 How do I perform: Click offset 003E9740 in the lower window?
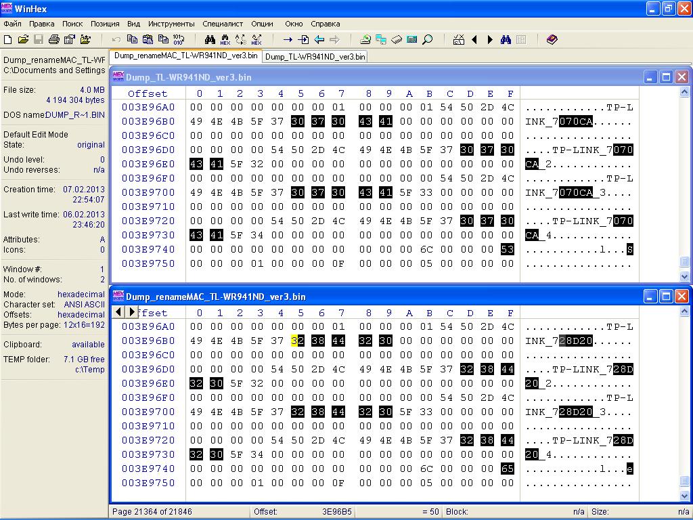pos(148,469)
